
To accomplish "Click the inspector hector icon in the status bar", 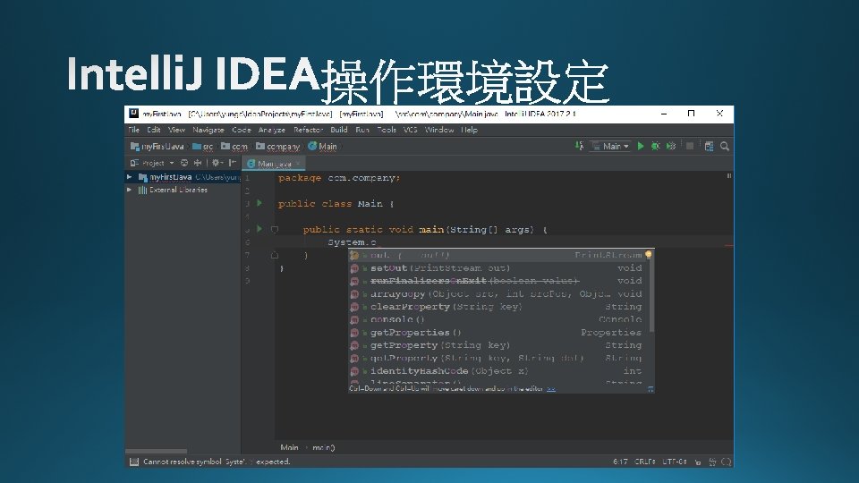I will tap(712, 462).
